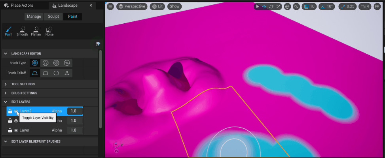This screenshot has height=158, width=385.
Task: Select Linear brush falloff
Action: click(x=46, y=73)
